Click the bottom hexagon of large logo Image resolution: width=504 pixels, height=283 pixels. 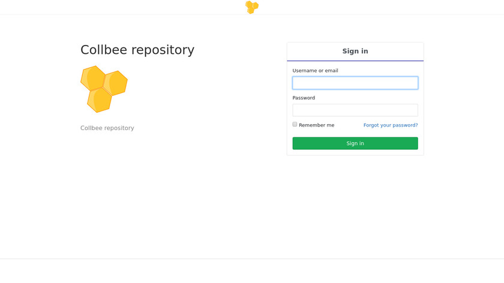[x=100, y=100]
